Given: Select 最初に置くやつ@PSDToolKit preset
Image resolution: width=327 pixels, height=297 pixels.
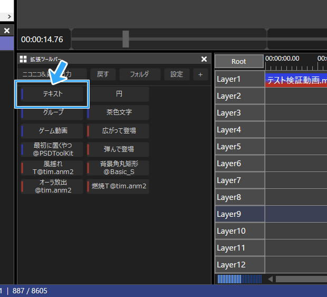Looking at the screenshot, I should coord(52,149).
